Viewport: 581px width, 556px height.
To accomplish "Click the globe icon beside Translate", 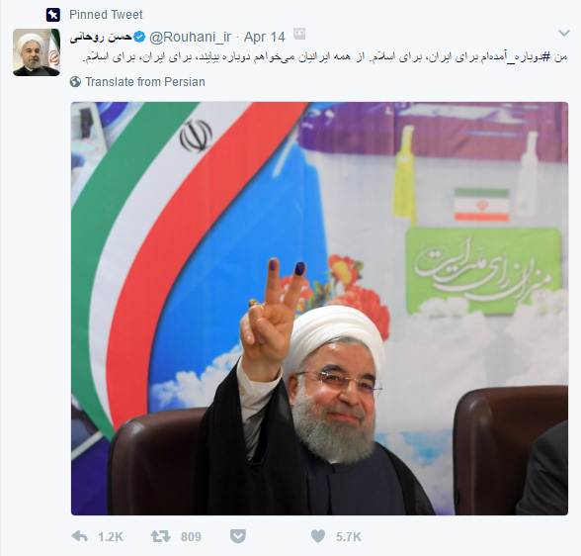I will 75,81.
